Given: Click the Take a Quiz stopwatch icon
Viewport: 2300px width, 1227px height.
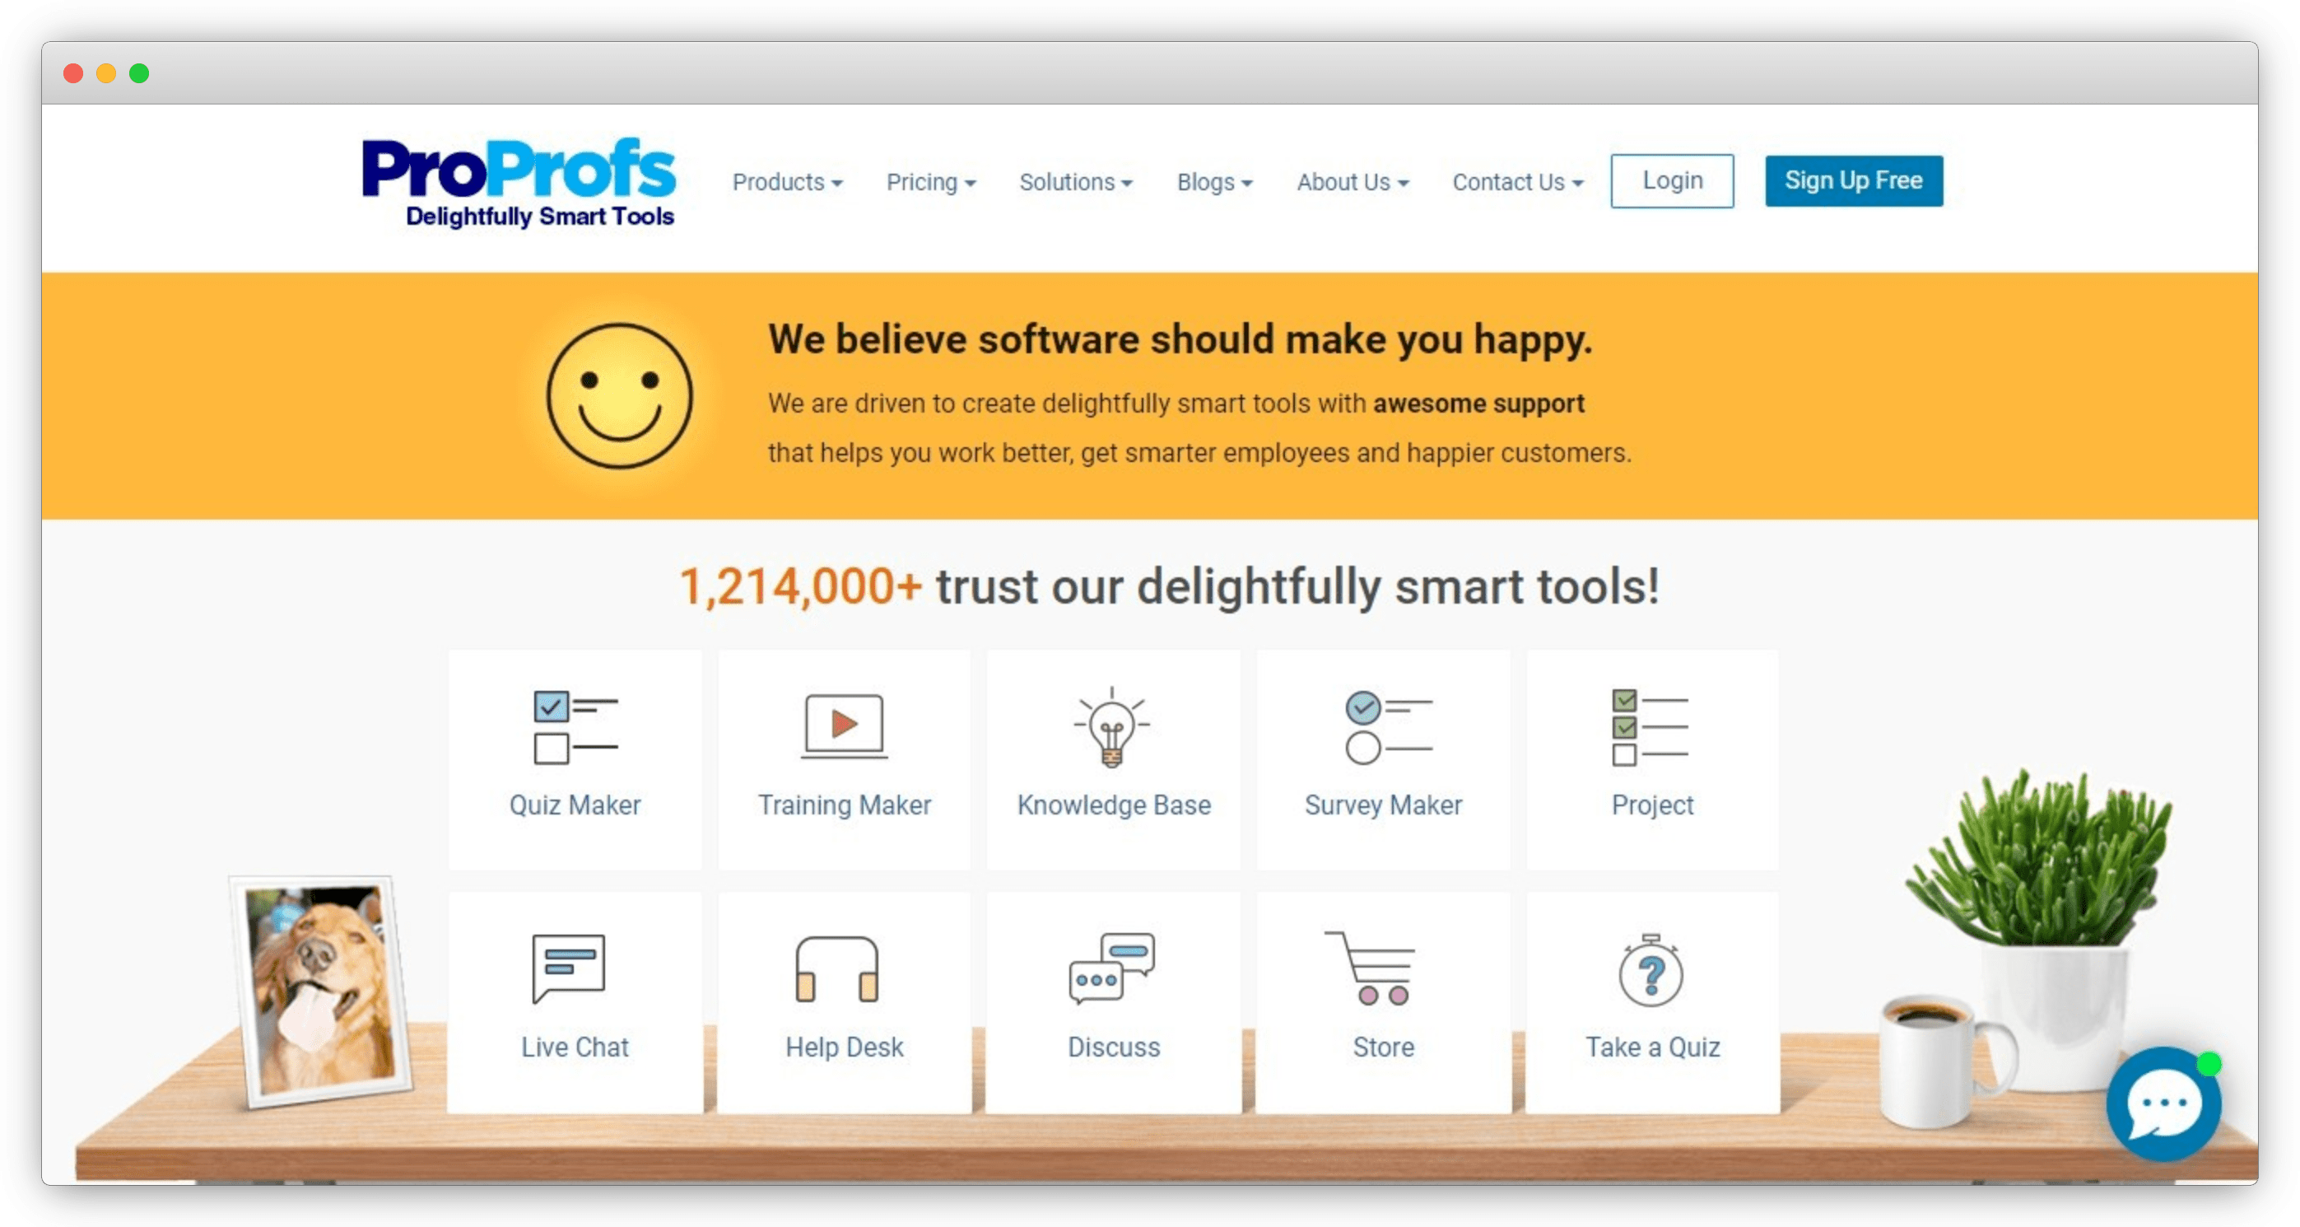Looking at the screenshot, I should tap(1651, 970).
